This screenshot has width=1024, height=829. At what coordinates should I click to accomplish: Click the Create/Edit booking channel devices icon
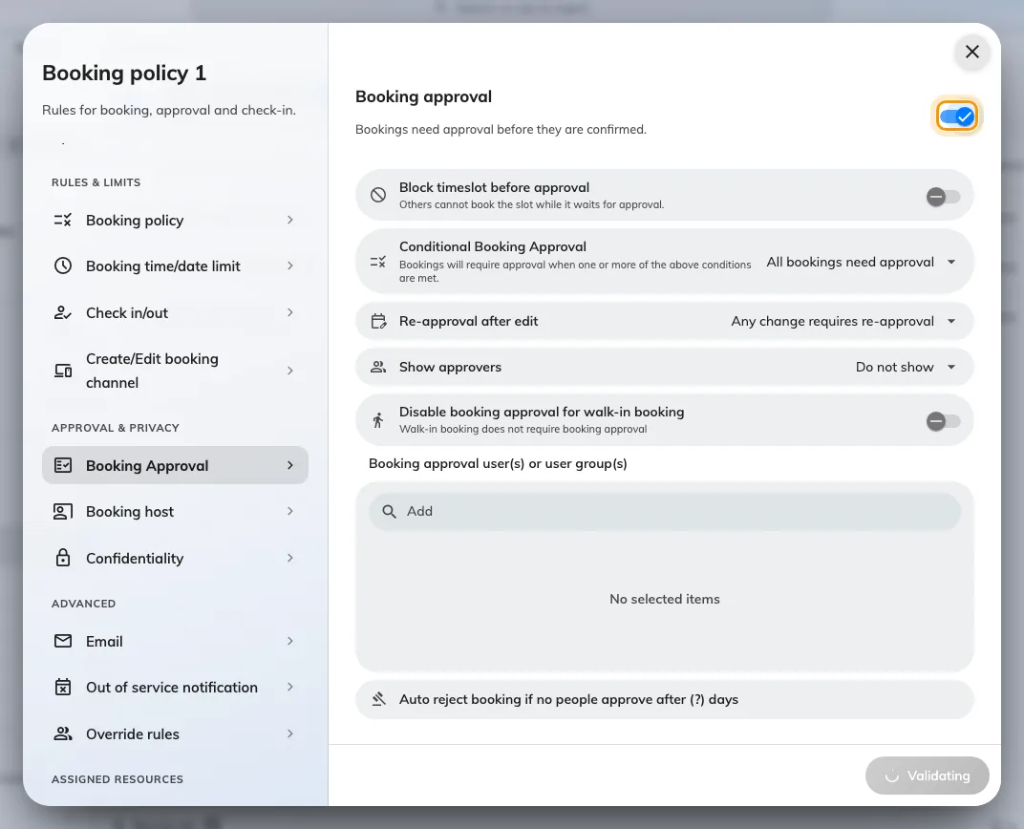(x=63, y=371)
